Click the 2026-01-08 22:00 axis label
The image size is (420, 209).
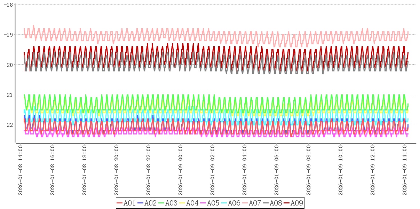149,170
